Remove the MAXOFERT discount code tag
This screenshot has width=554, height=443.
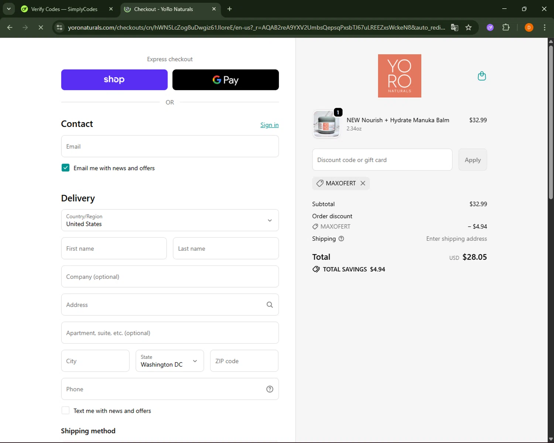[363, 183]
